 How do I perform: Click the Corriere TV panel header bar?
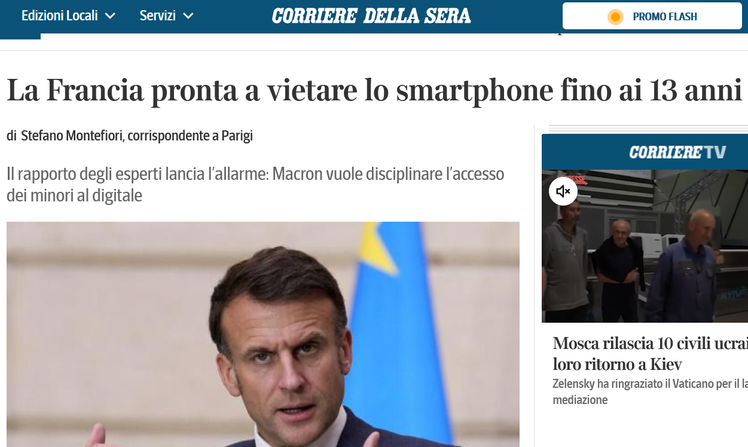pyautogui.click(x=645, y=152)
